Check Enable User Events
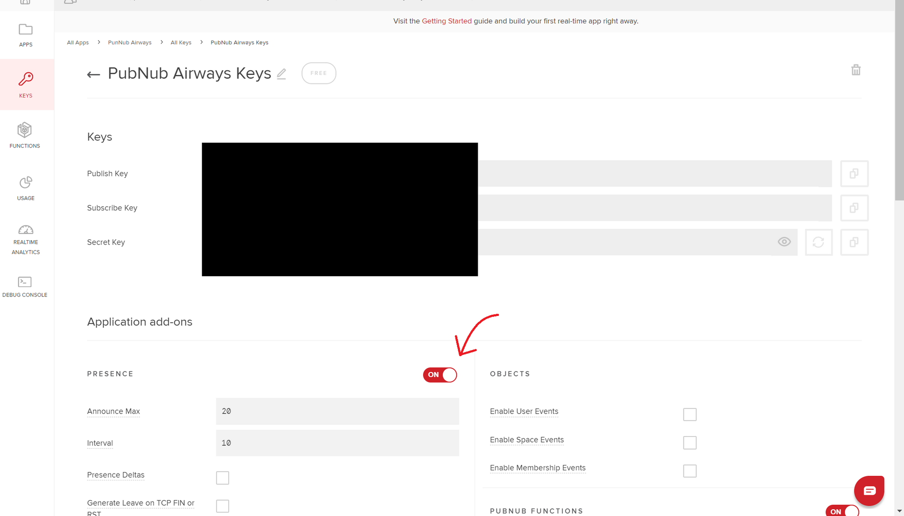 (689, 414)
